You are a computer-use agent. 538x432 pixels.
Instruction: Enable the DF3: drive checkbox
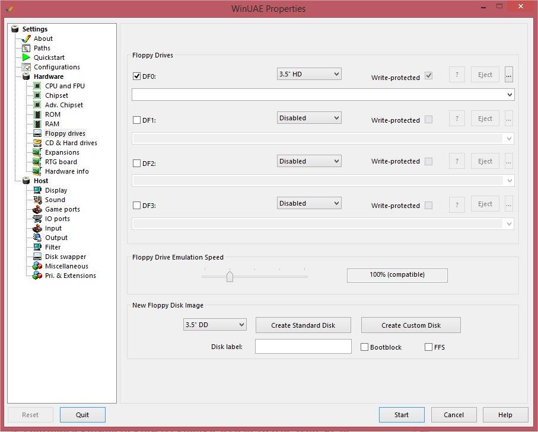(x=136, y=206)
